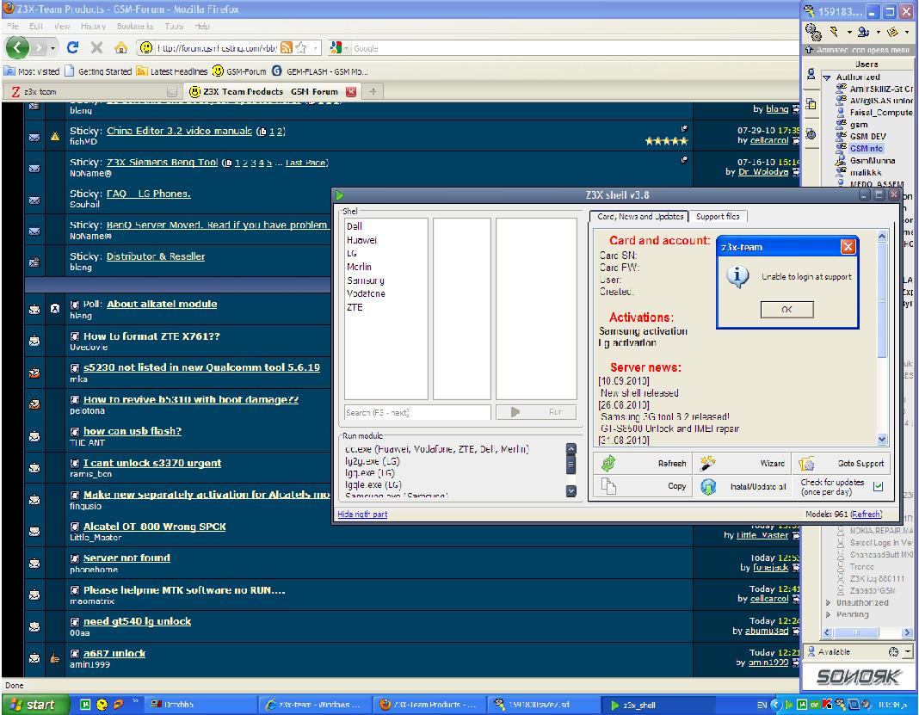Click the Goto Support button
The width and height of the screenshot is (919, 715).
(841, 463)
